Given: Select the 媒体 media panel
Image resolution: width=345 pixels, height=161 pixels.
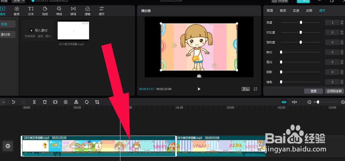Looking at the screenshot, I should point(3,11).
